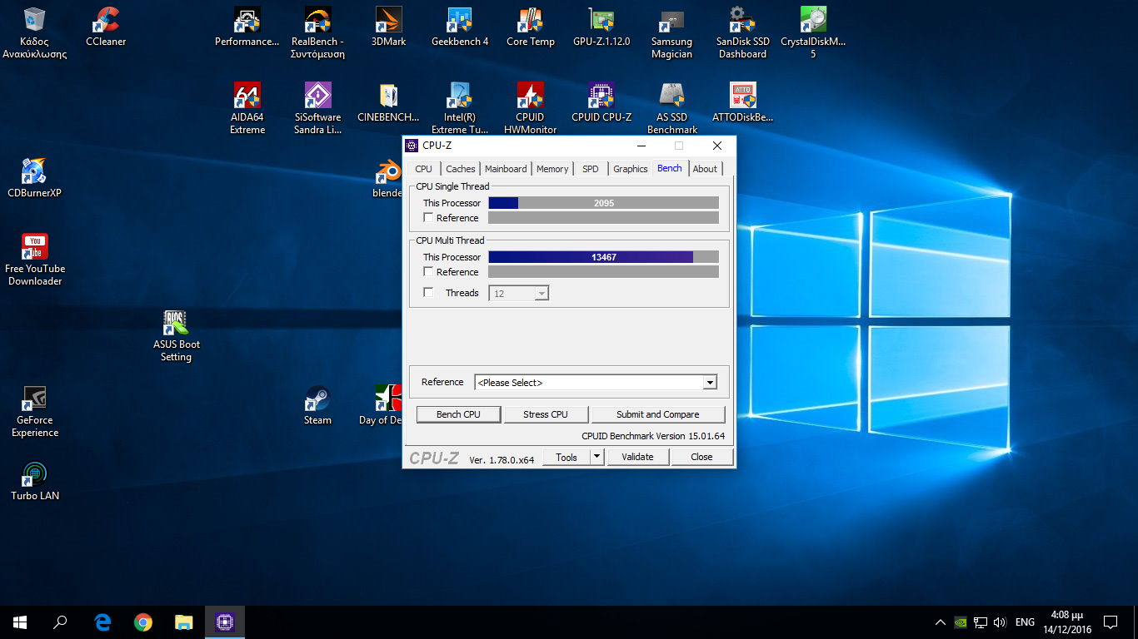Click the Bench CPU button
Viewport: 1138px width, 639px height.
coord(459,414)
